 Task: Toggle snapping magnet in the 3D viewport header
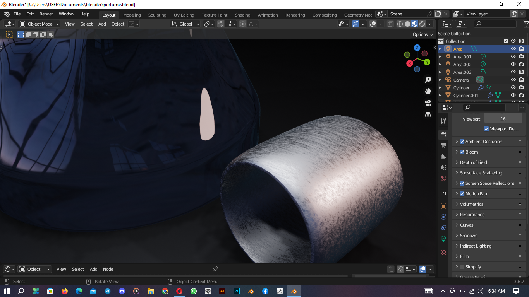(221, 24)
